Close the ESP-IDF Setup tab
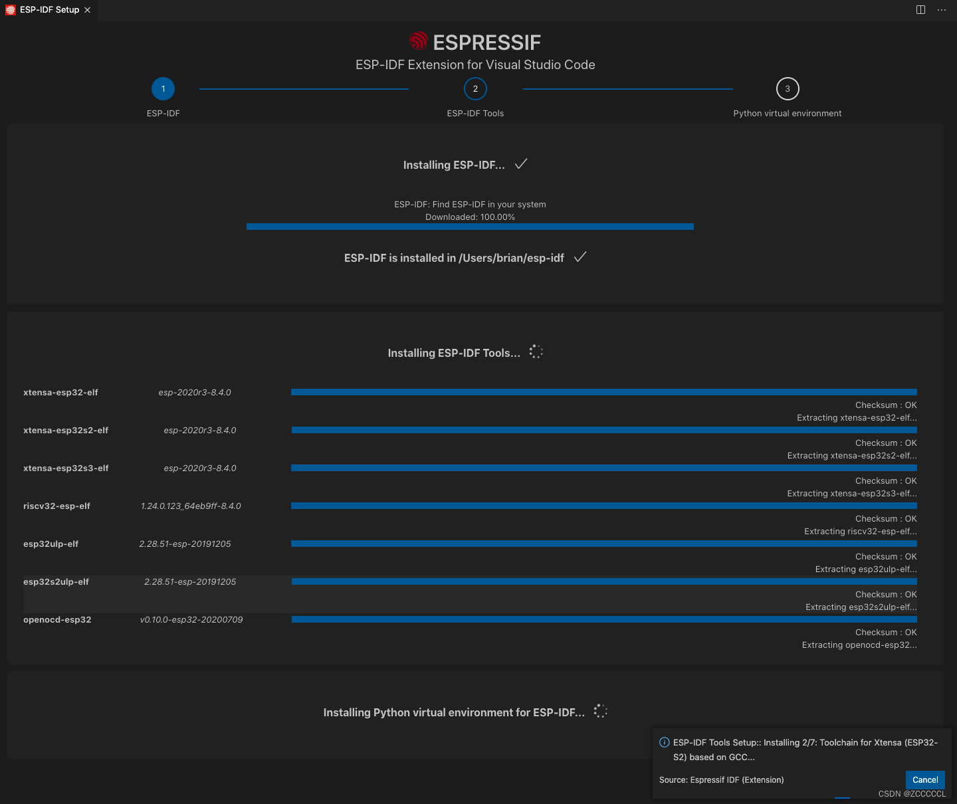Viewport: 957px width, 804px height. point(87,10)
